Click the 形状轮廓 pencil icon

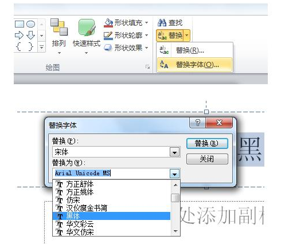[108, 36]
